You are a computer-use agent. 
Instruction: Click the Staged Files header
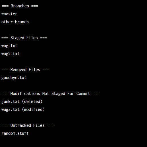[24, 38]
